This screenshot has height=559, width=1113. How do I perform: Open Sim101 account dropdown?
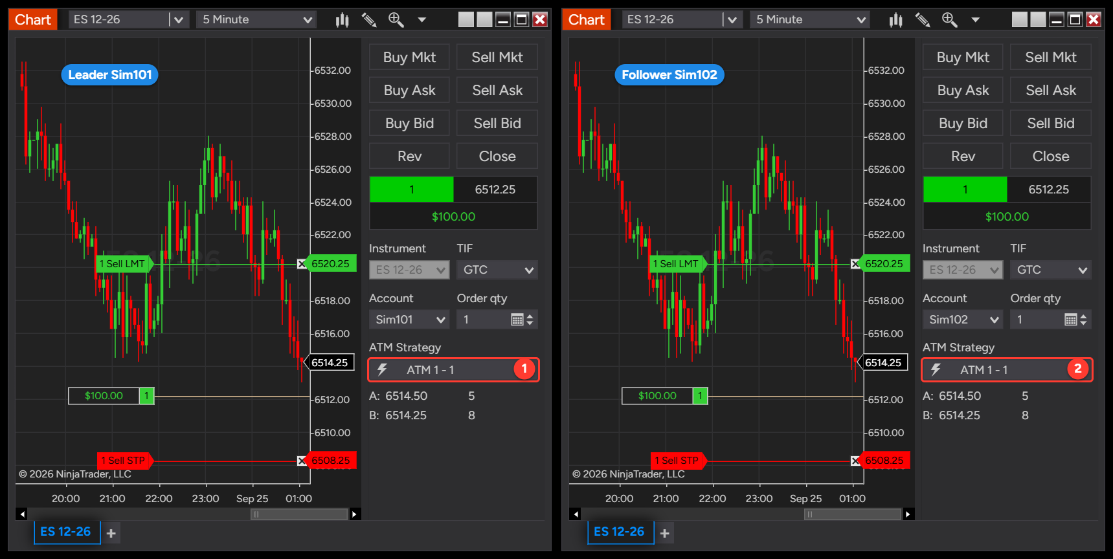[x=409, y=320]
